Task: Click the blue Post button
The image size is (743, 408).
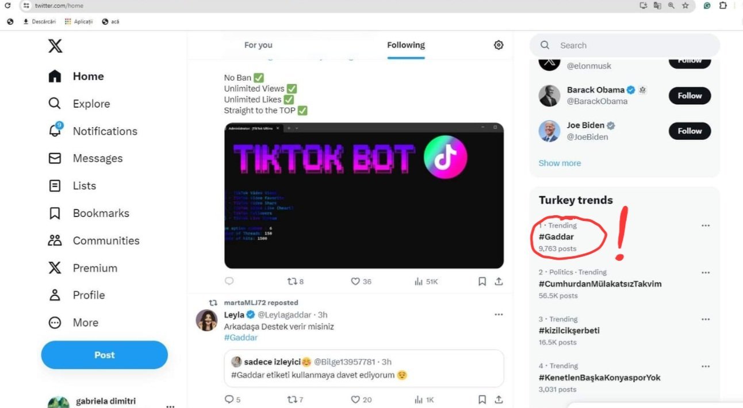Action: point(104,355)
